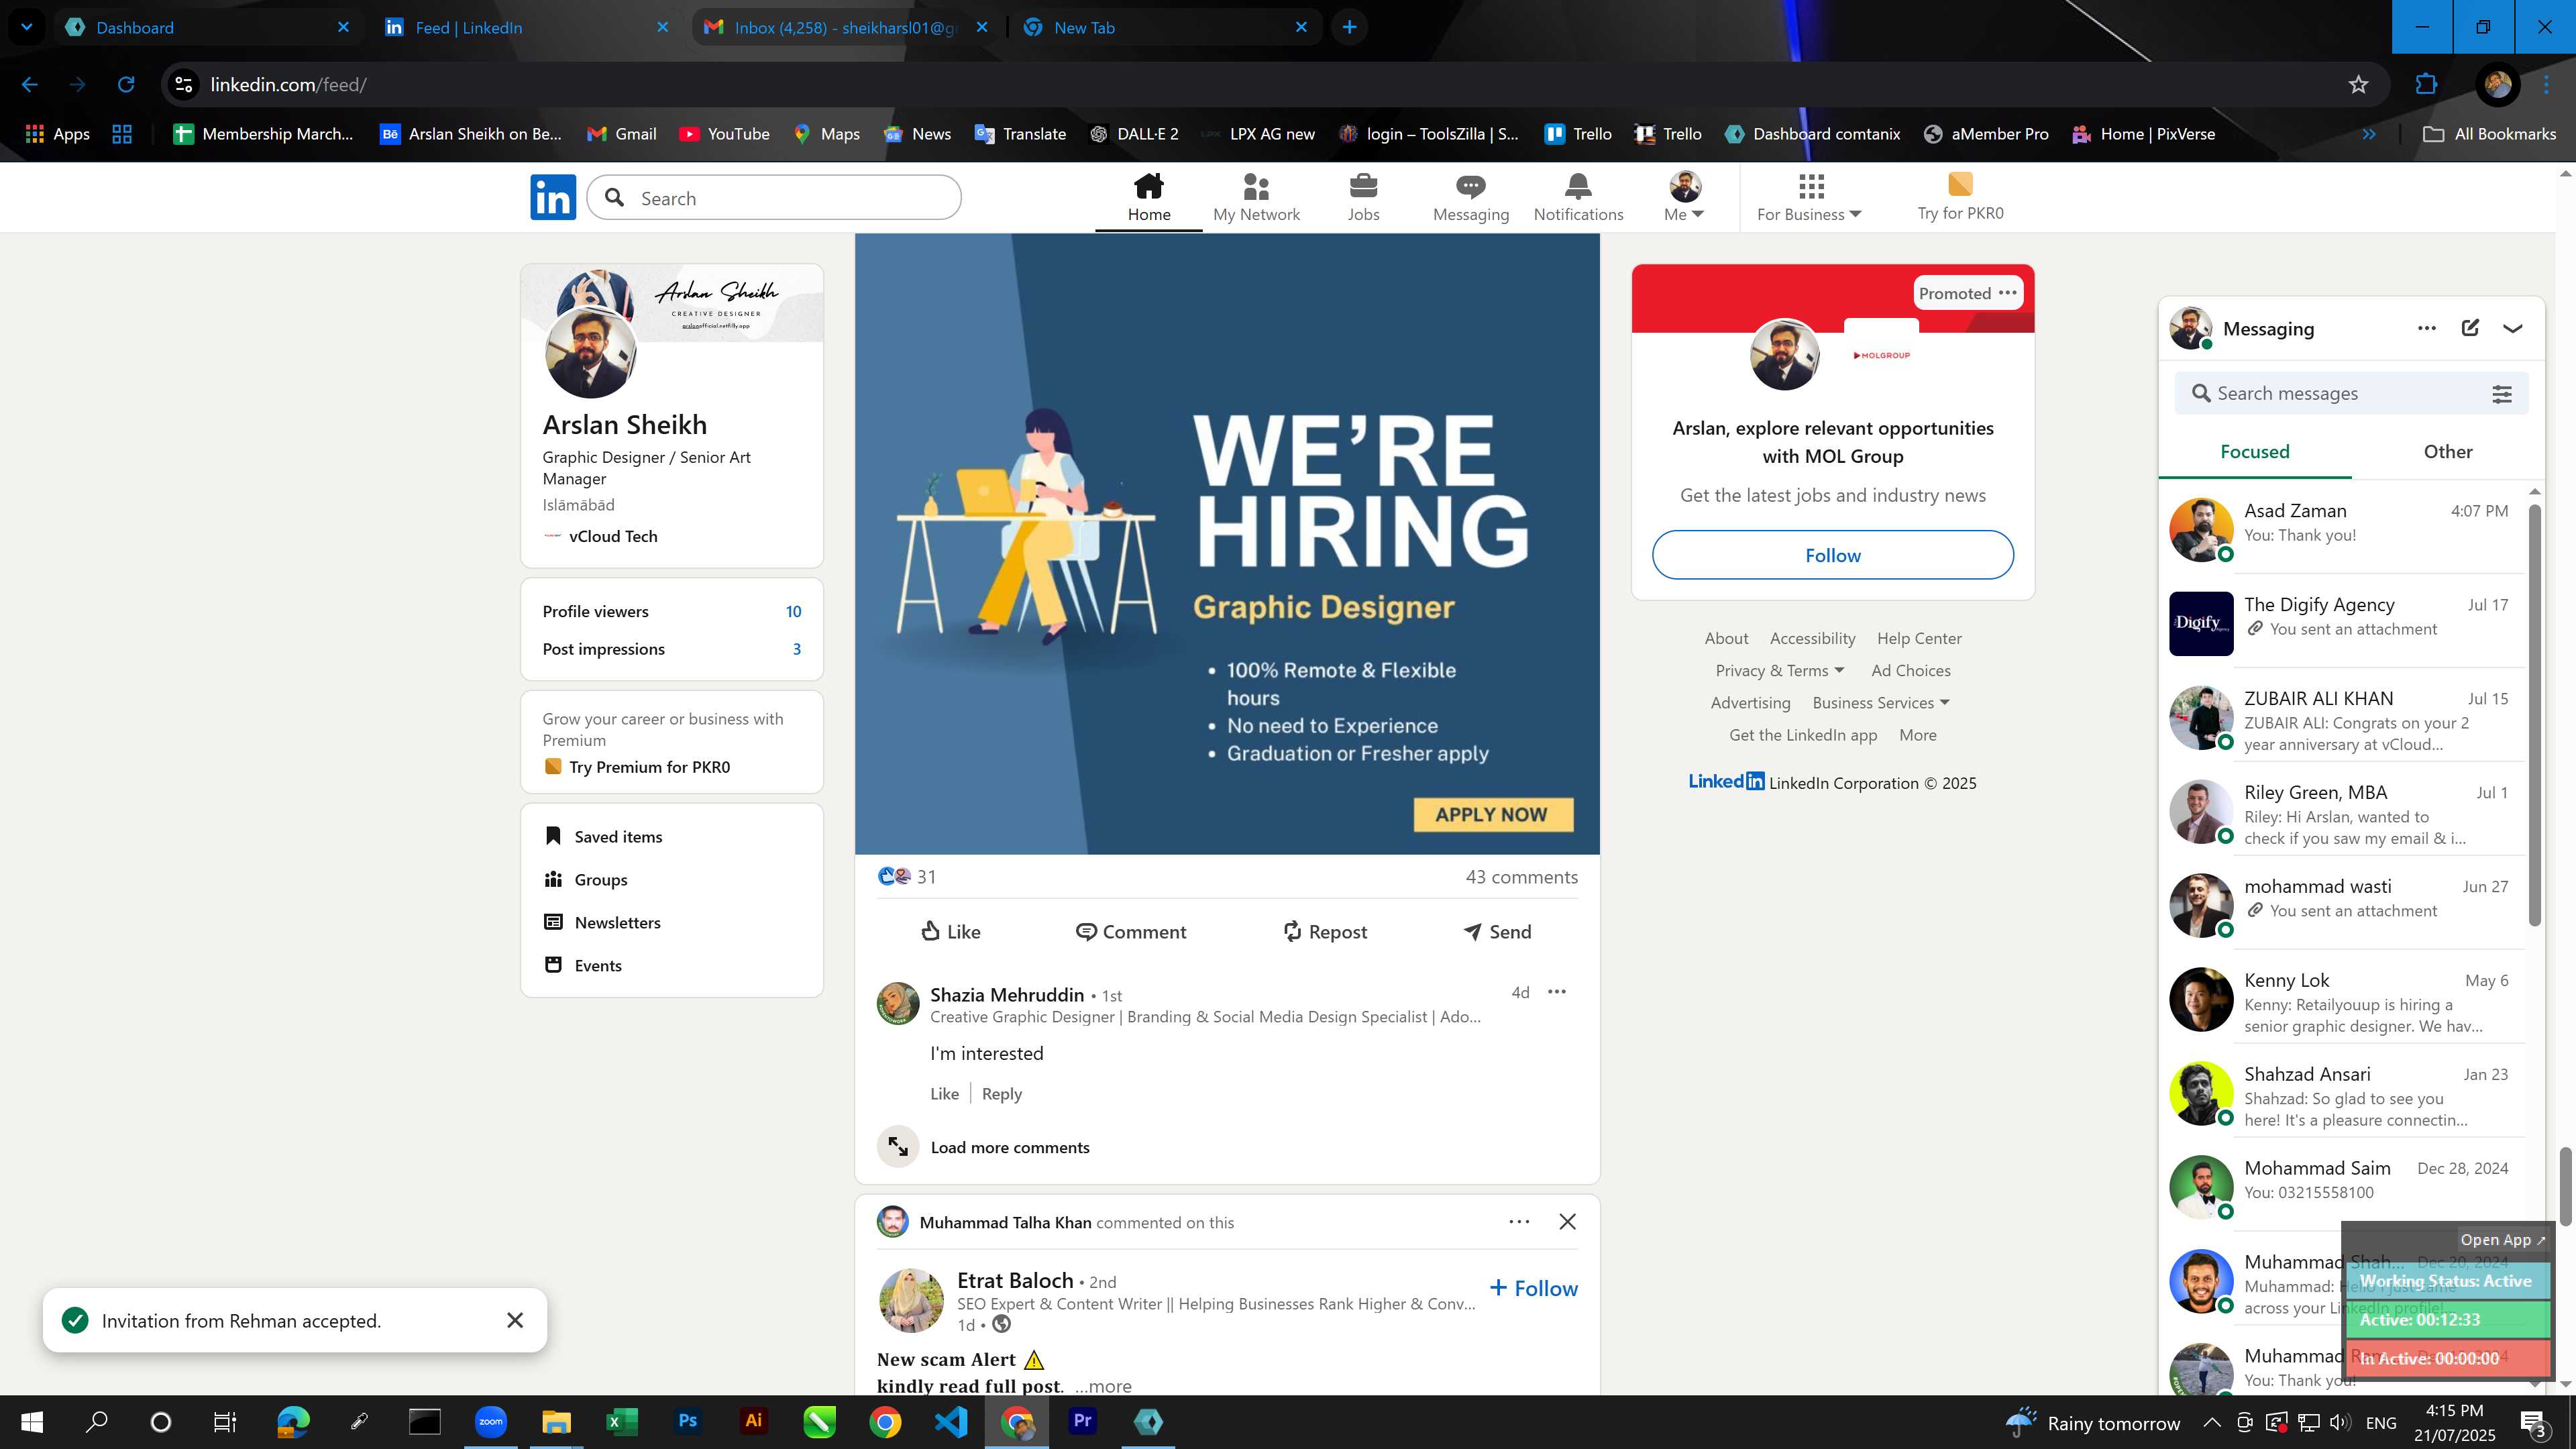Open the All Bookmarks folder
2576x1449 pixels.
click(2489, 134)
